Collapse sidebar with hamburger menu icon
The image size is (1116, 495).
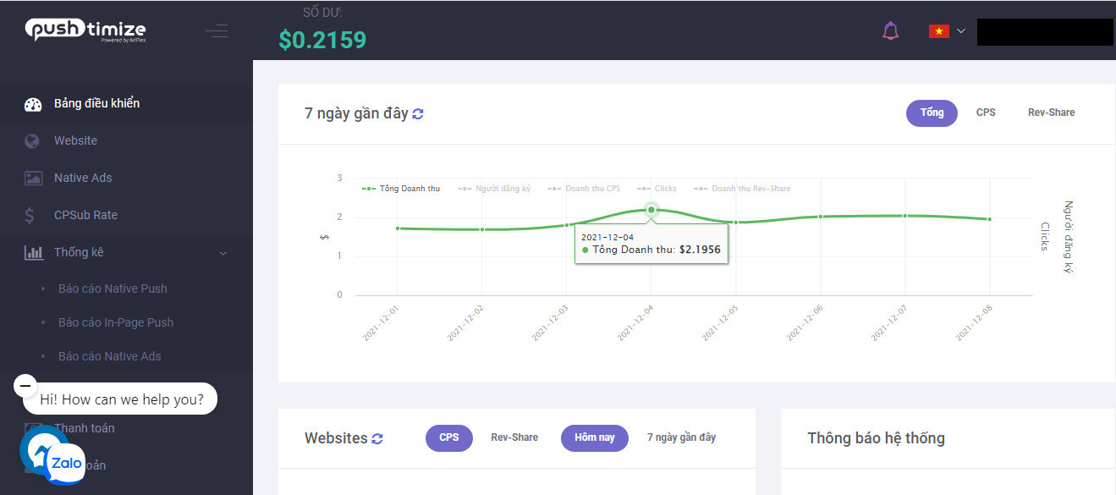(x=217, y=31)
